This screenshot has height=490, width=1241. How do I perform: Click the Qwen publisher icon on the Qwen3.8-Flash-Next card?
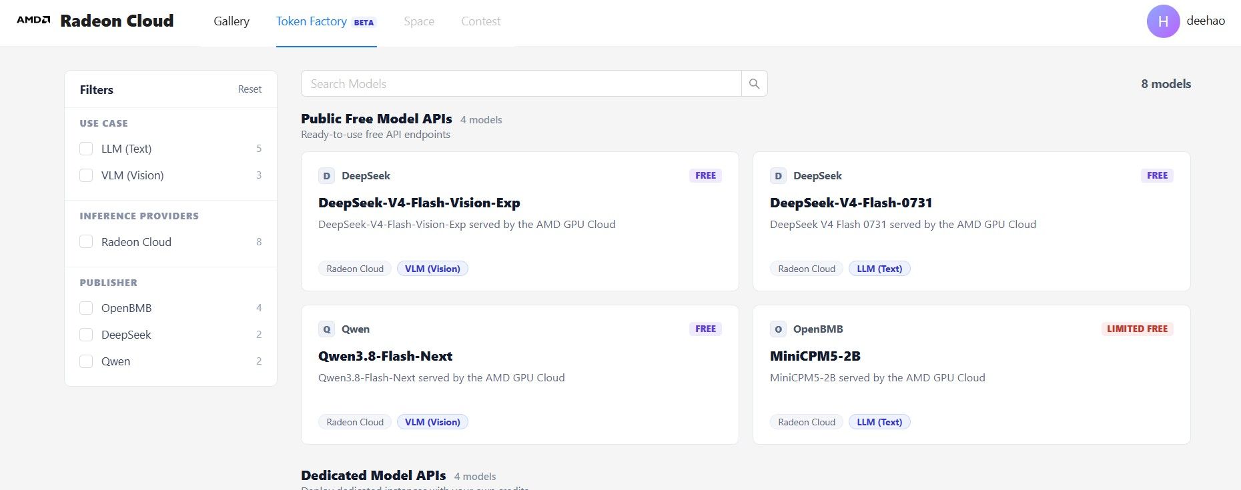(x=326, y=329)
